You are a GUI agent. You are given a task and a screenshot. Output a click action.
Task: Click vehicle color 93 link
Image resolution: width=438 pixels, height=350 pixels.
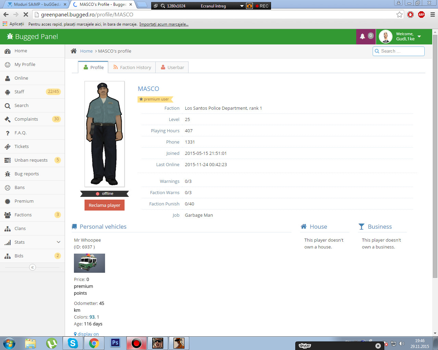(92, 317)
